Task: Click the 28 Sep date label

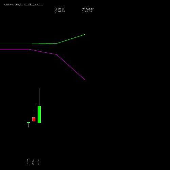Action: (x=28, y=162)
